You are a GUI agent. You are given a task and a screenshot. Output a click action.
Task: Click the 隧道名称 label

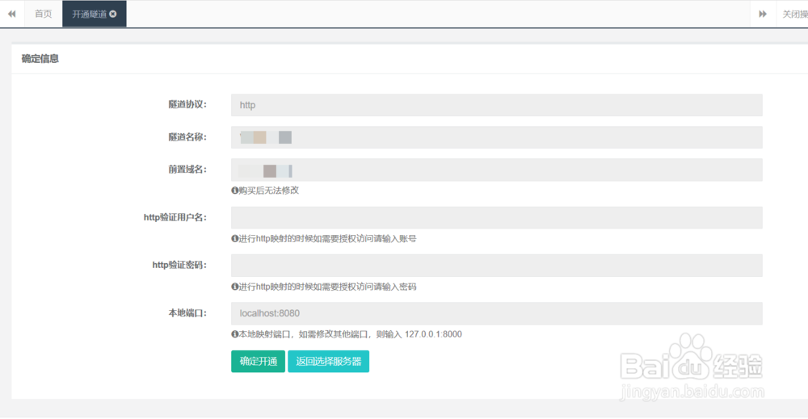[187, 137]
